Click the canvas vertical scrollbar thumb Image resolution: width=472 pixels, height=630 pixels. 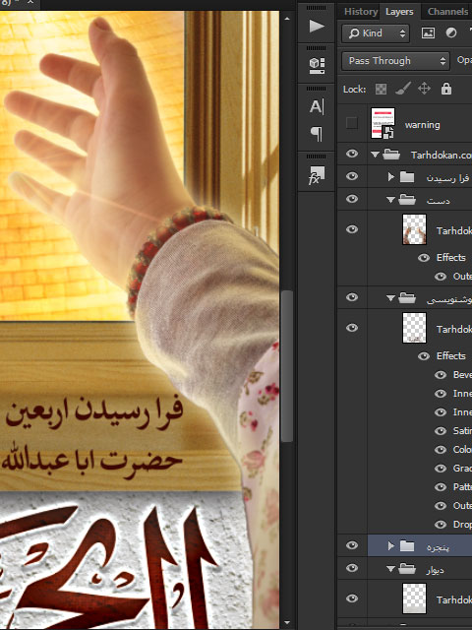tap(286, 366)
